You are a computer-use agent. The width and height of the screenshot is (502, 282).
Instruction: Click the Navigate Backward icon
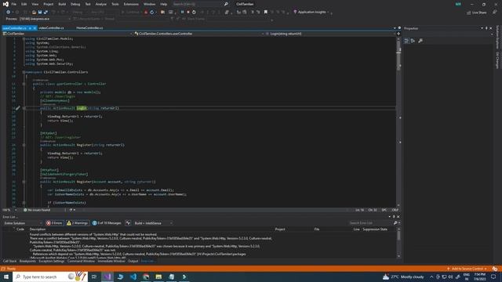(9, 13)
